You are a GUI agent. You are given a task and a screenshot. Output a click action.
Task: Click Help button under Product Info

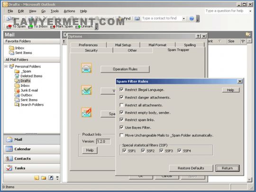pos(90,150)
